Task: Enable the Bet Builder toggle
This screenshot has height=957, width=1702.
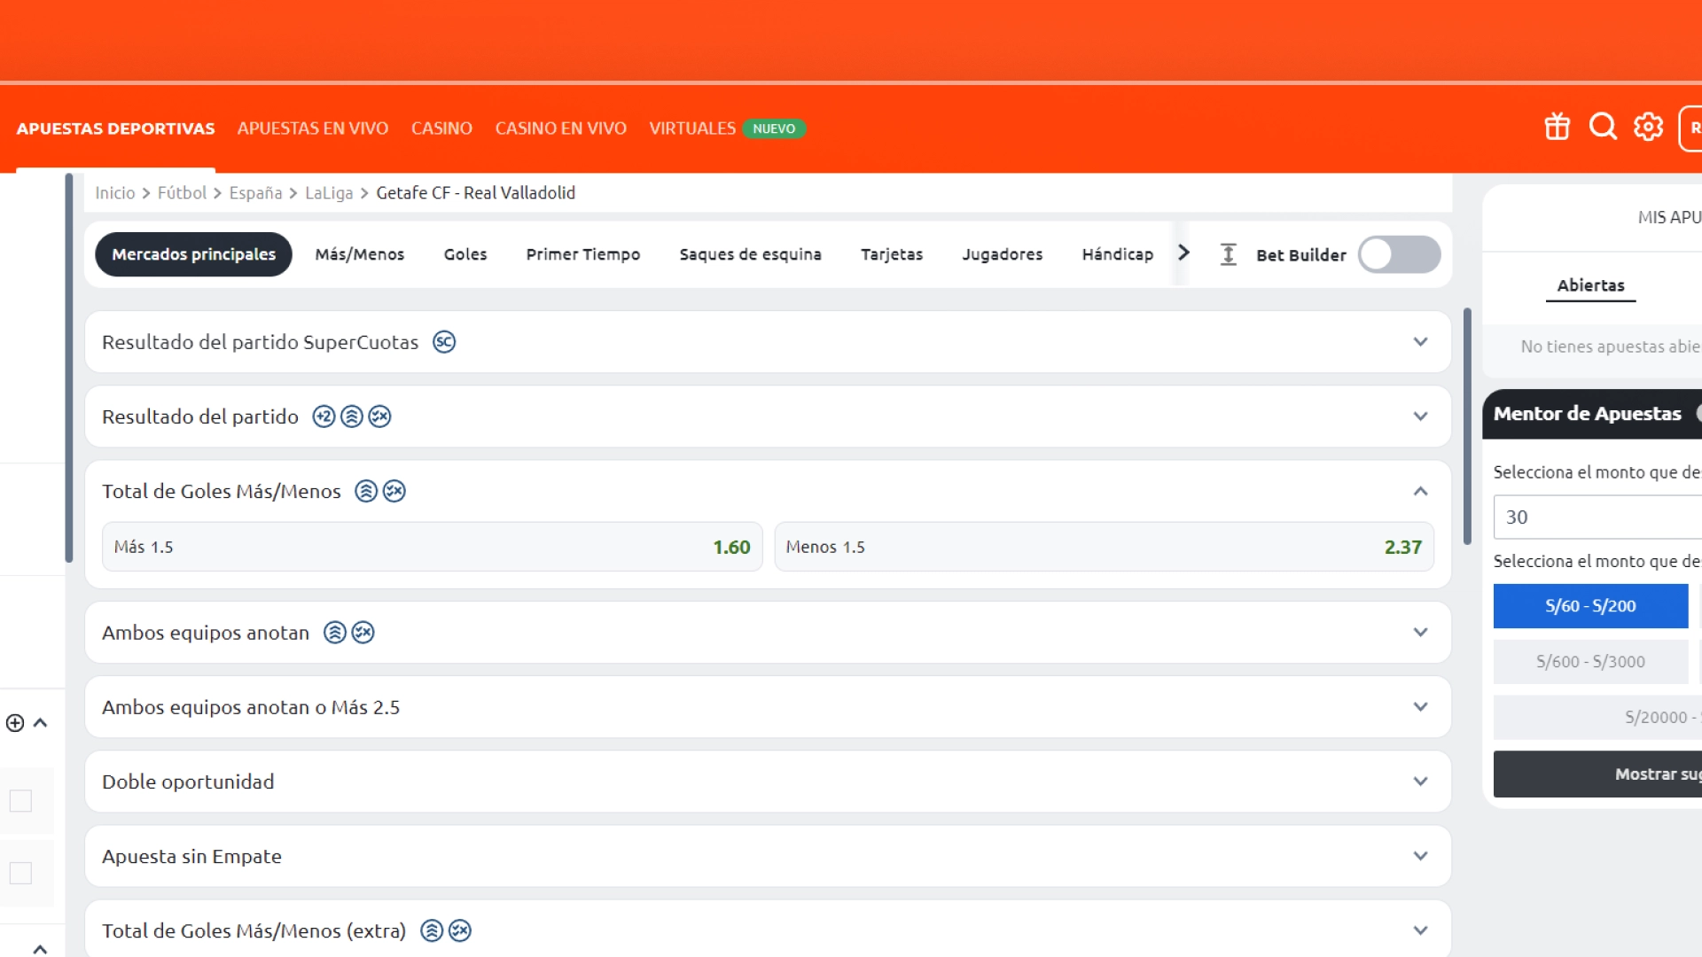Action: [x=1399, y=253]
